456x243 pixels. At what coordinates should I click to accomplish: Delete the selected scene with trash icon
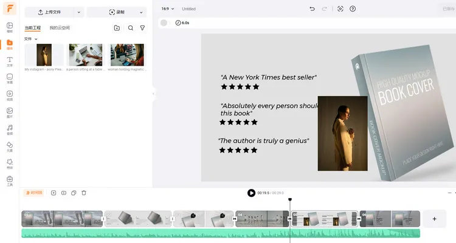point(84,193)
